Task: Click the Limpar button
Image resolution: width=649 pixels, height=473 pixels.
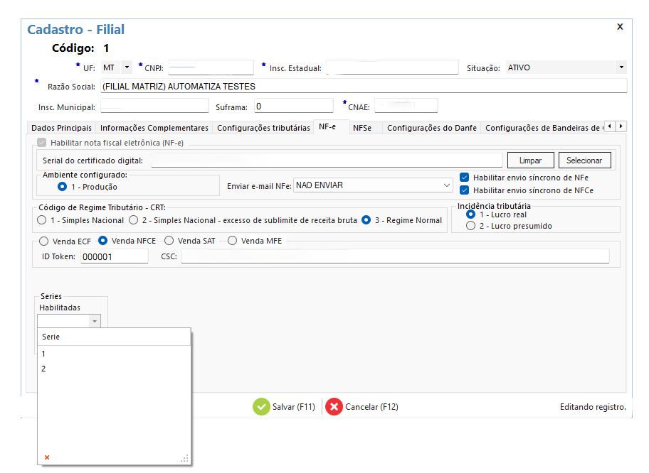Action: tap(530, 161)
